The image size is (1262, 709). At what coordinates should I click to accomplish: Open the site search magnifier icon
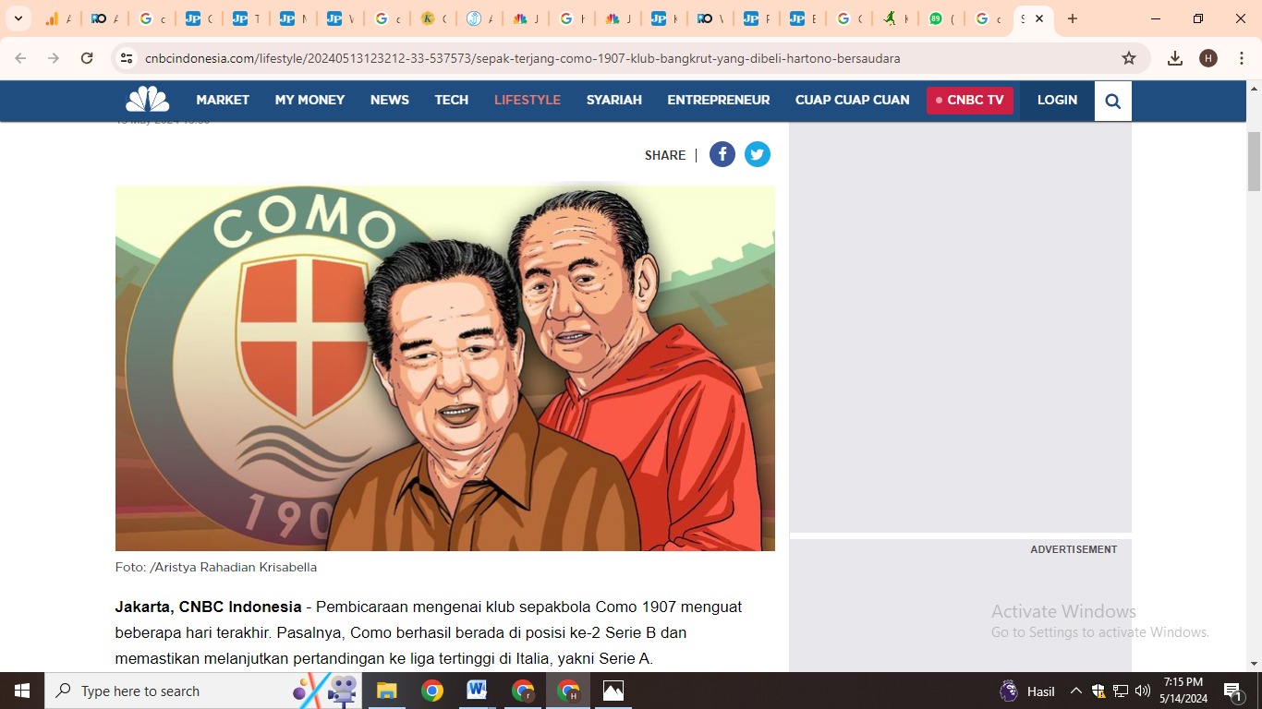point(1112,101)
